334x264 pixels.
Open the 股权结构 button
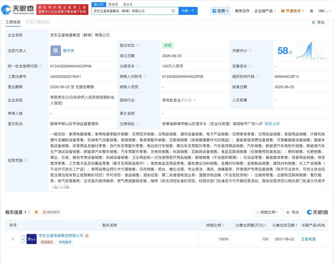pyautogui.click(x=51, y=212)
